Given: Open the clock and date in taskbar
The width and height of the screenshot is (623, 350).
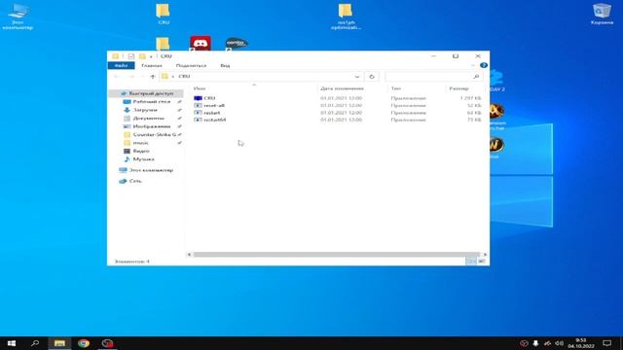Looking at the screenshot, I should pyautogui.click(x=581, y=343).
